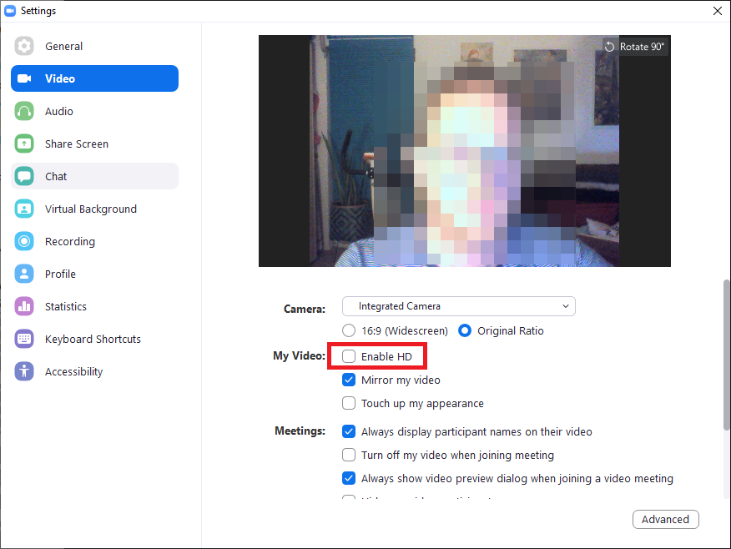Viewport: 731px width, 549px height.
Task: Select the Audio headphones icon
Action: [24, 111]
